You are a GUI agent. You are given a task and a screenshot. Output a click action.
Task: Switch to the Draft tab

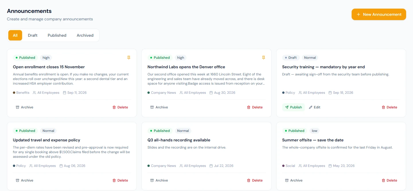click(x=33, y=35)
